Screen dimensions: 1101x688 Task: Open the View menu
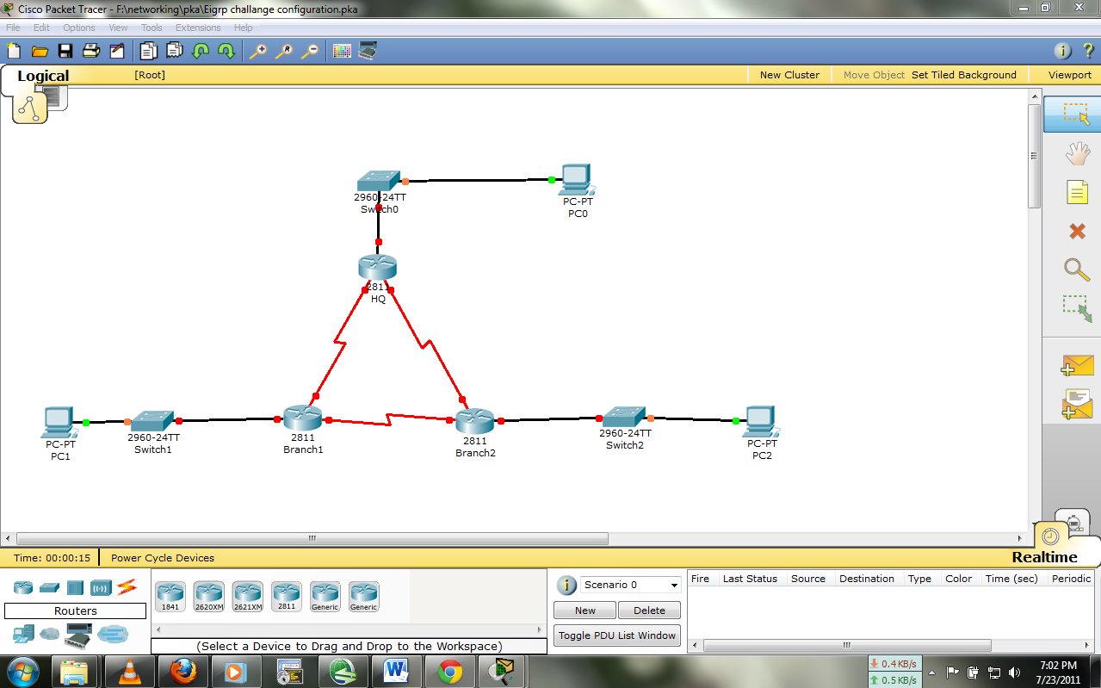pyautogui.click(x=118, y=28)
